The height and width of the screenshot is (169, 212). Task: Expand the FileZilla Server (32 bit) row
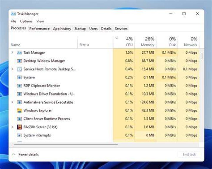coord(12,127)
